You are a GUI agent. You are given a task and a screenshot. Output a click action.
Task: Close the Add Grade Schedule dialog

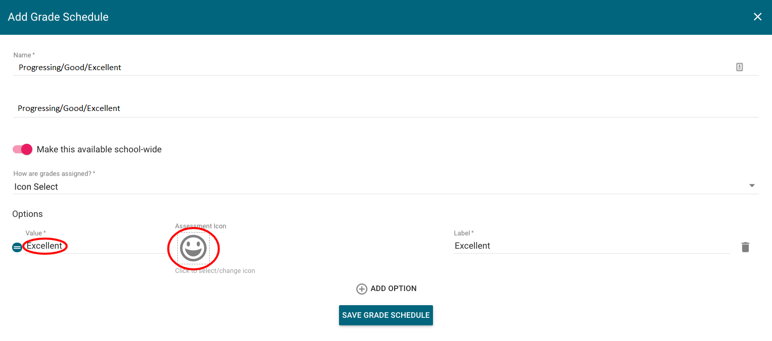(757, 17)
